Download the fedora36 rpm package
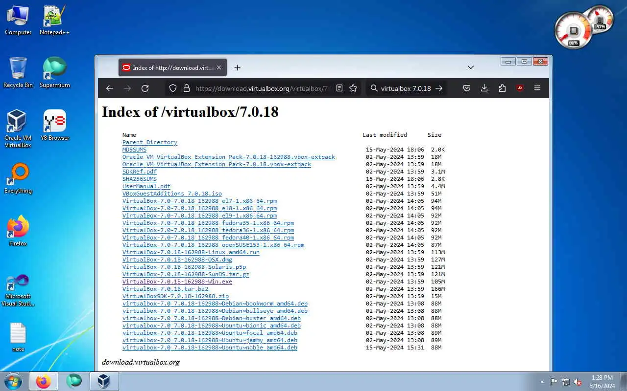Screen dimensions: 627x391 pos(208,230)
